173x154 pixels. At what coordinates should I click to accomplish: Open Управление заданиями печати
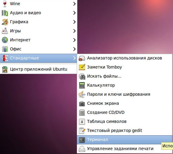pyautogui.click(x=124, y=149)
